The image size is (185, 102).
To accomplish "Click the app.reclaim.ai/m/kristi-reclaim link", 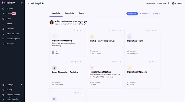I will click(x=66, y=24).
